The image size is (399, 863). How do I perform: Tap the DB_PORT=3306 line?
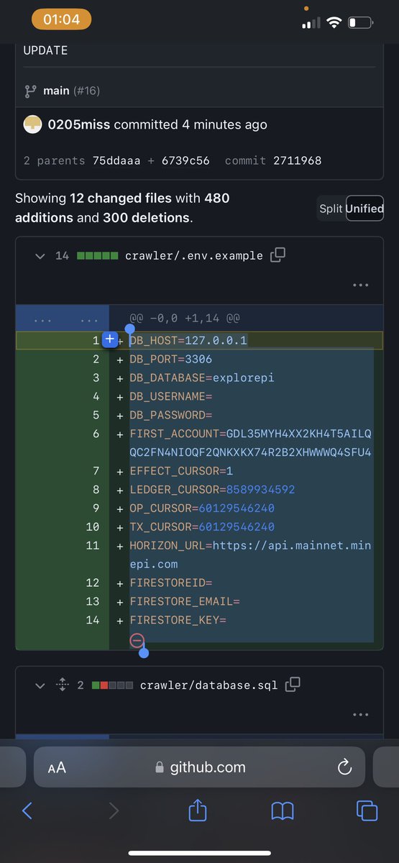170,359
